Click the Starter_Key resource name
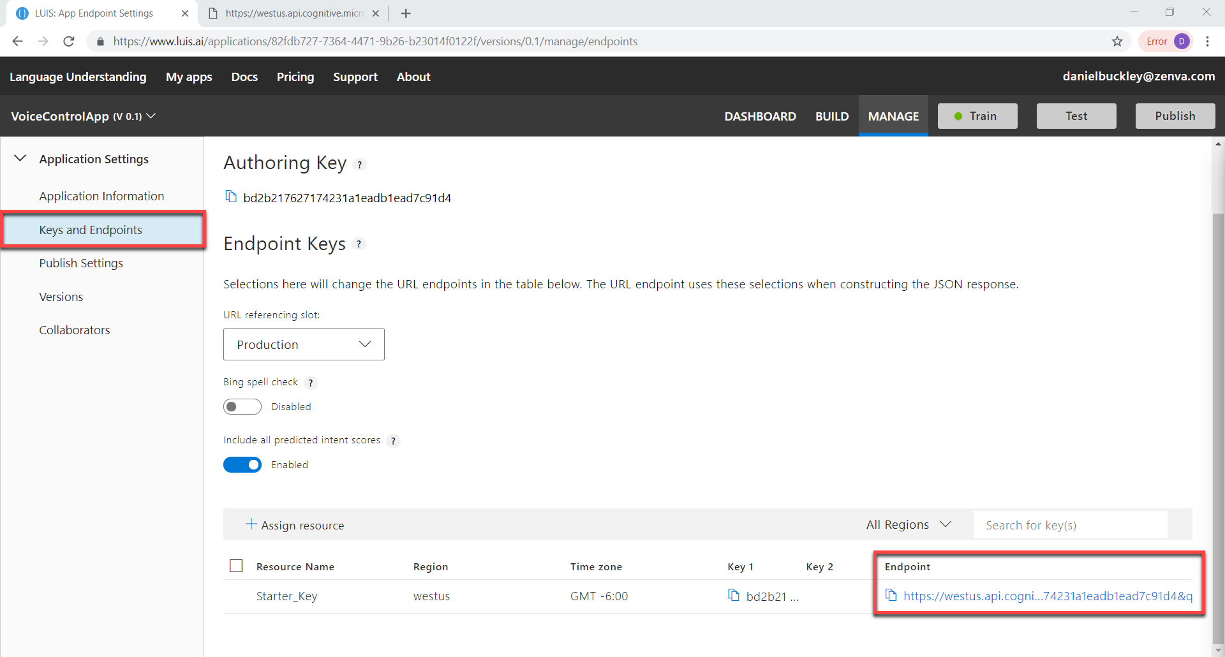 click(x=286, y=596)
